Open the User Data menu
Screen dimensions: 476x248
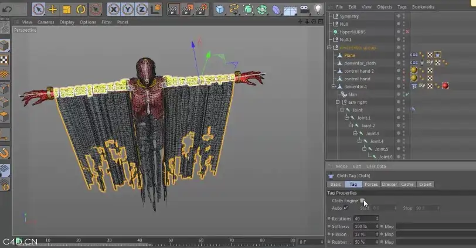tap(376, 167)
